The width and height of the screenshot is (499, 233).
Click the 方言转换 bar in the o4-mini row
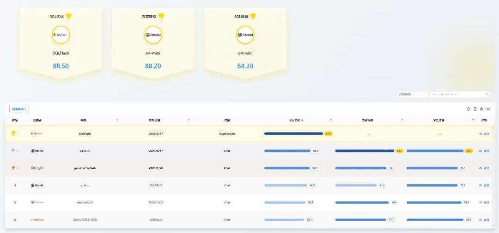click(365, 151)
